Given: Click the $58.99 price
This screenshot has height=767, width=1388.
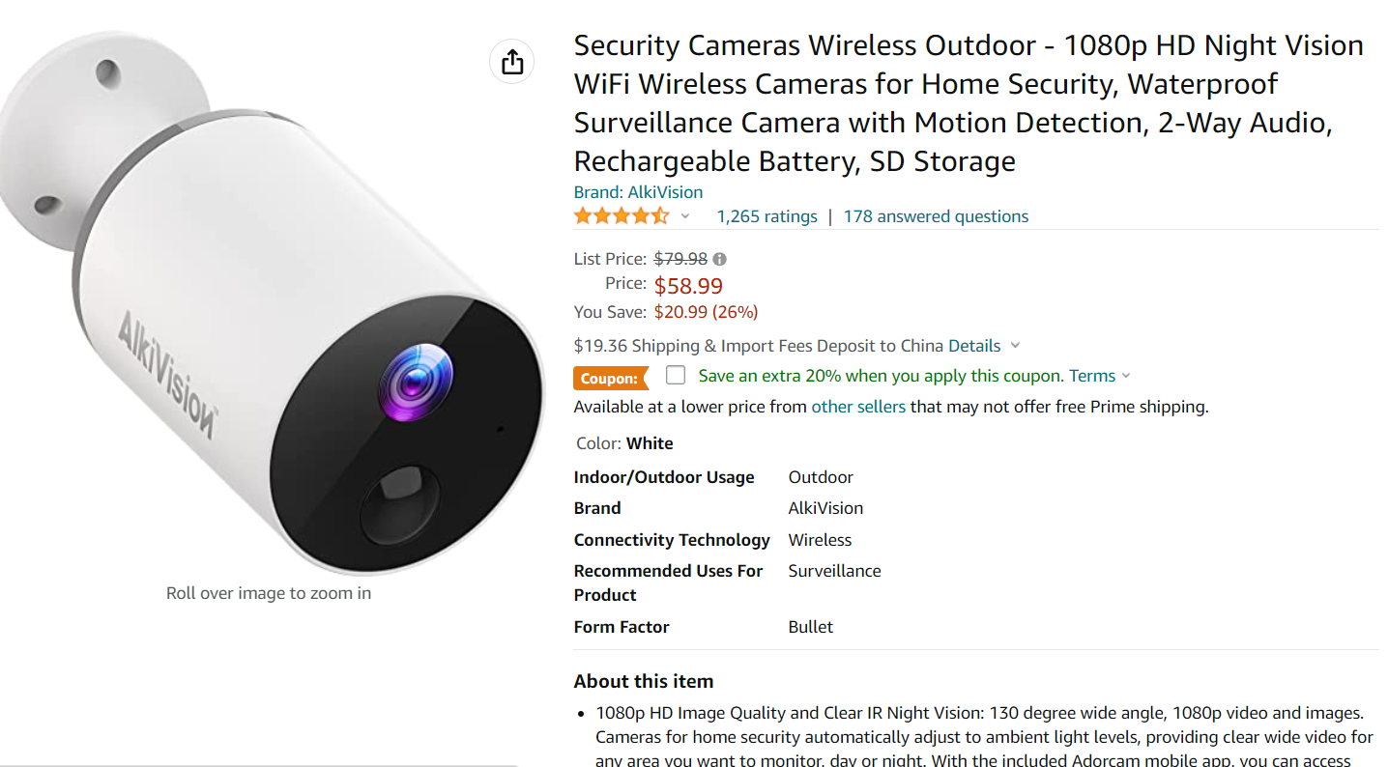Looking at the screenshot, I should coord(688,286).
